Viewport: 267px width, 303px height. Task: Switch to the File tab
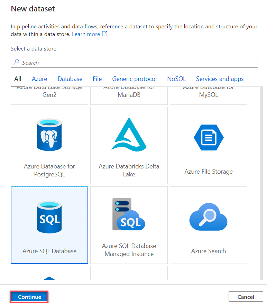[x=97, y=79]
